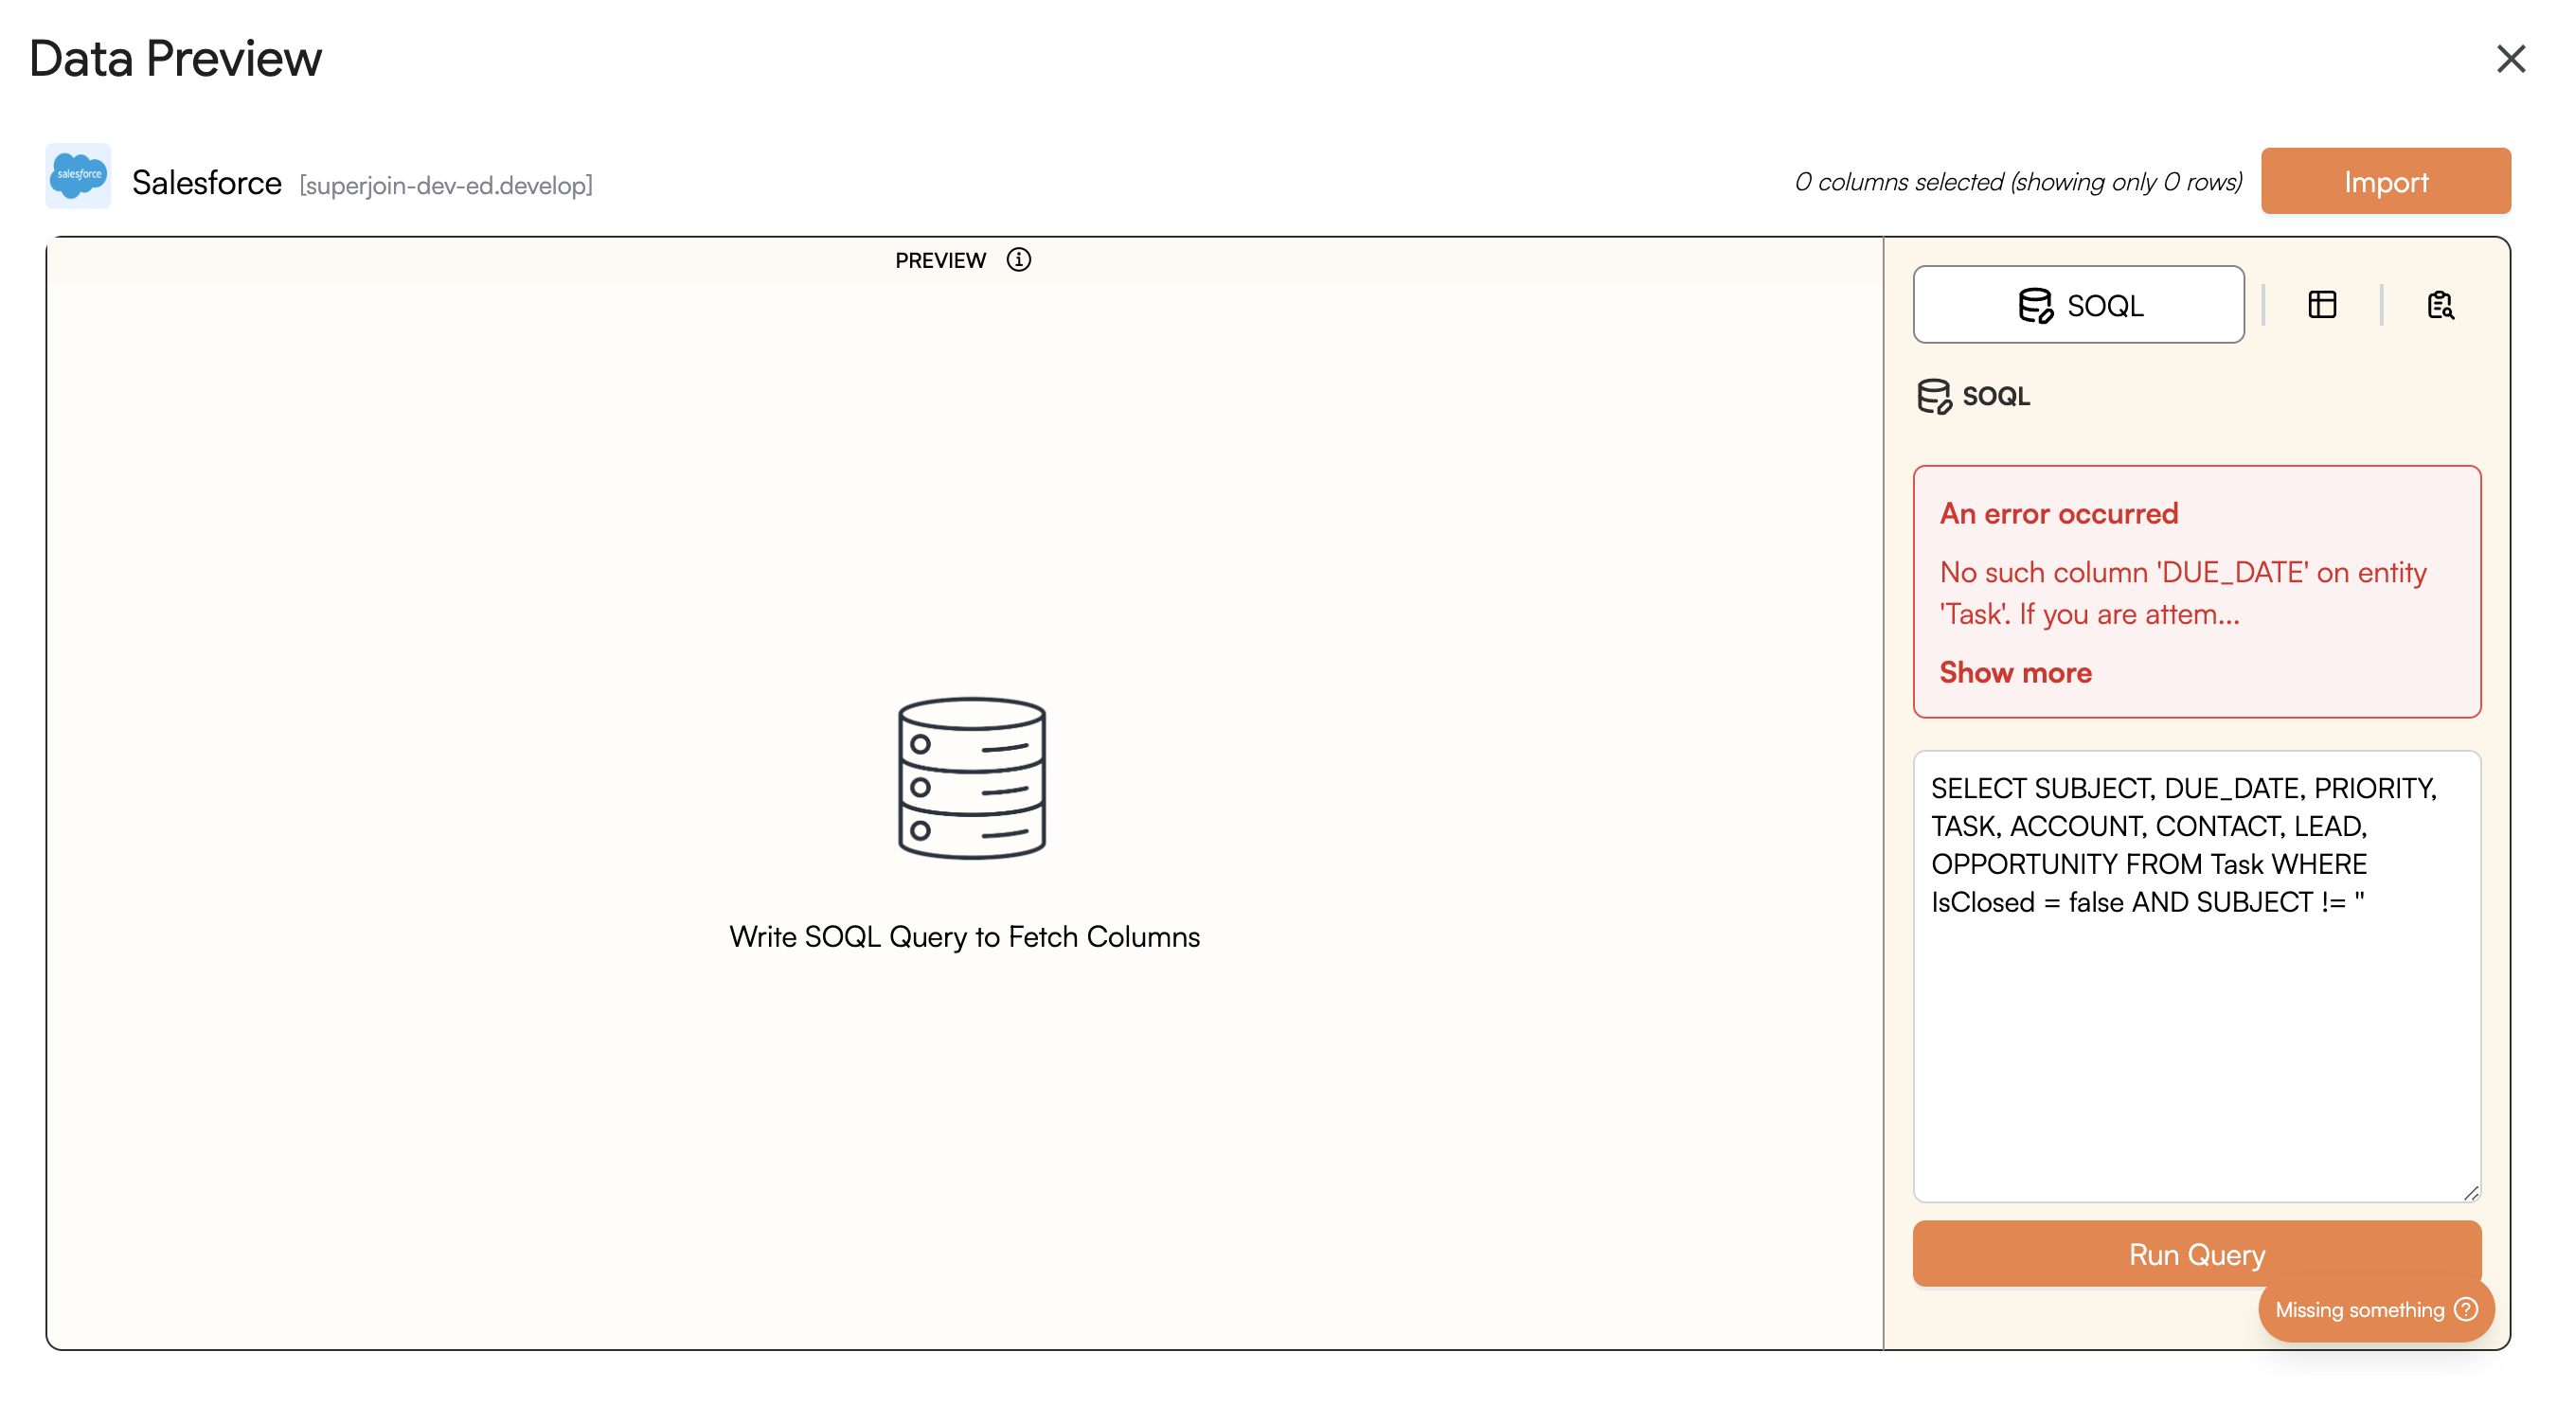Viewport: 2557px width, 1405px height.
Task: Click the query box resize handle
Action: pyautogui.click(x=2471, y=1192)
